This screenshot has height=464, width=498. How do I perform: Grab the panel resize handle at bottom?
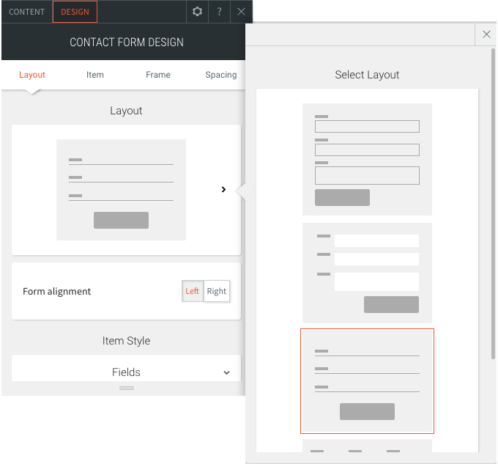[x=127, y=388]
